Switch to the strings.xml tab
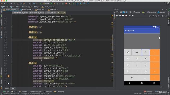Image resolution: width=170 pixels, height=95 pixels. point(40,9)
